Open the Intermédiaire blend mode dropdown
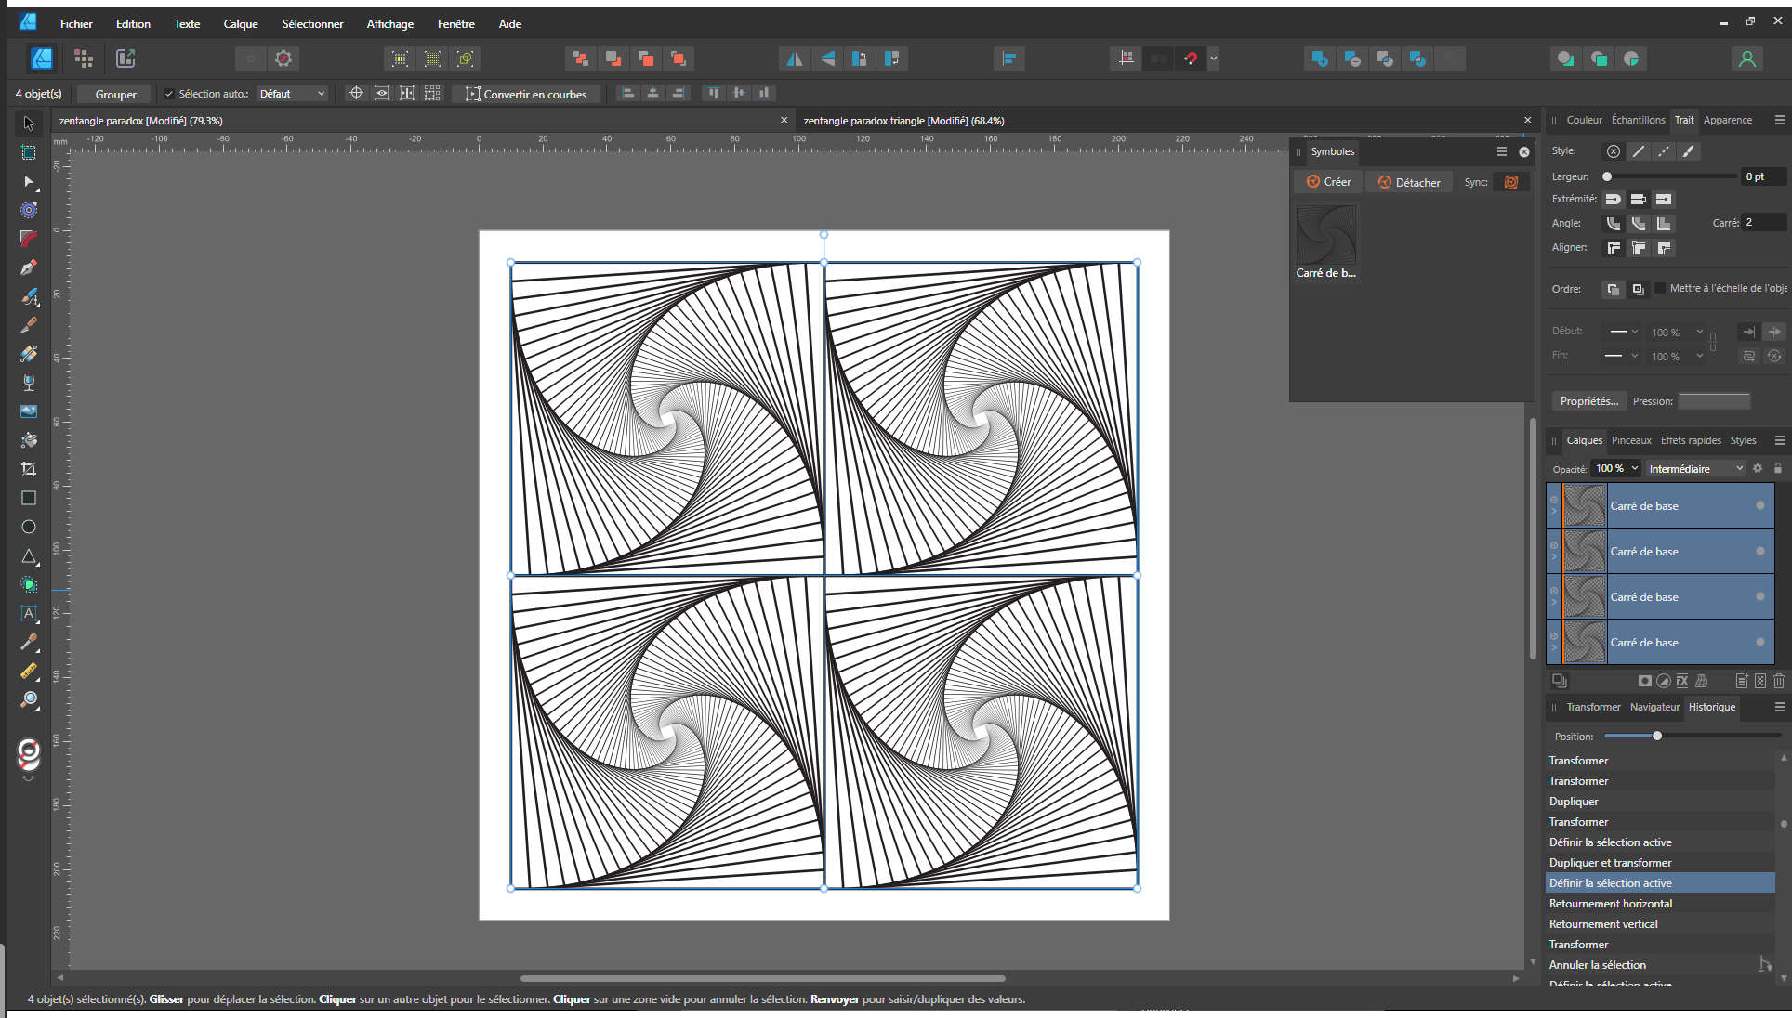 (1695, 469)
